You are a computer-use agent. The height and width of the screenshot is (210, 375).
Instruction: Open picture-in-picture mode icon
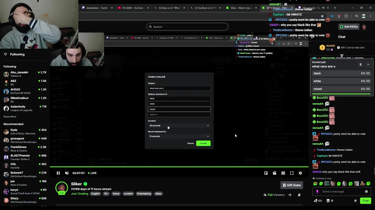click(x=266, y=173)
